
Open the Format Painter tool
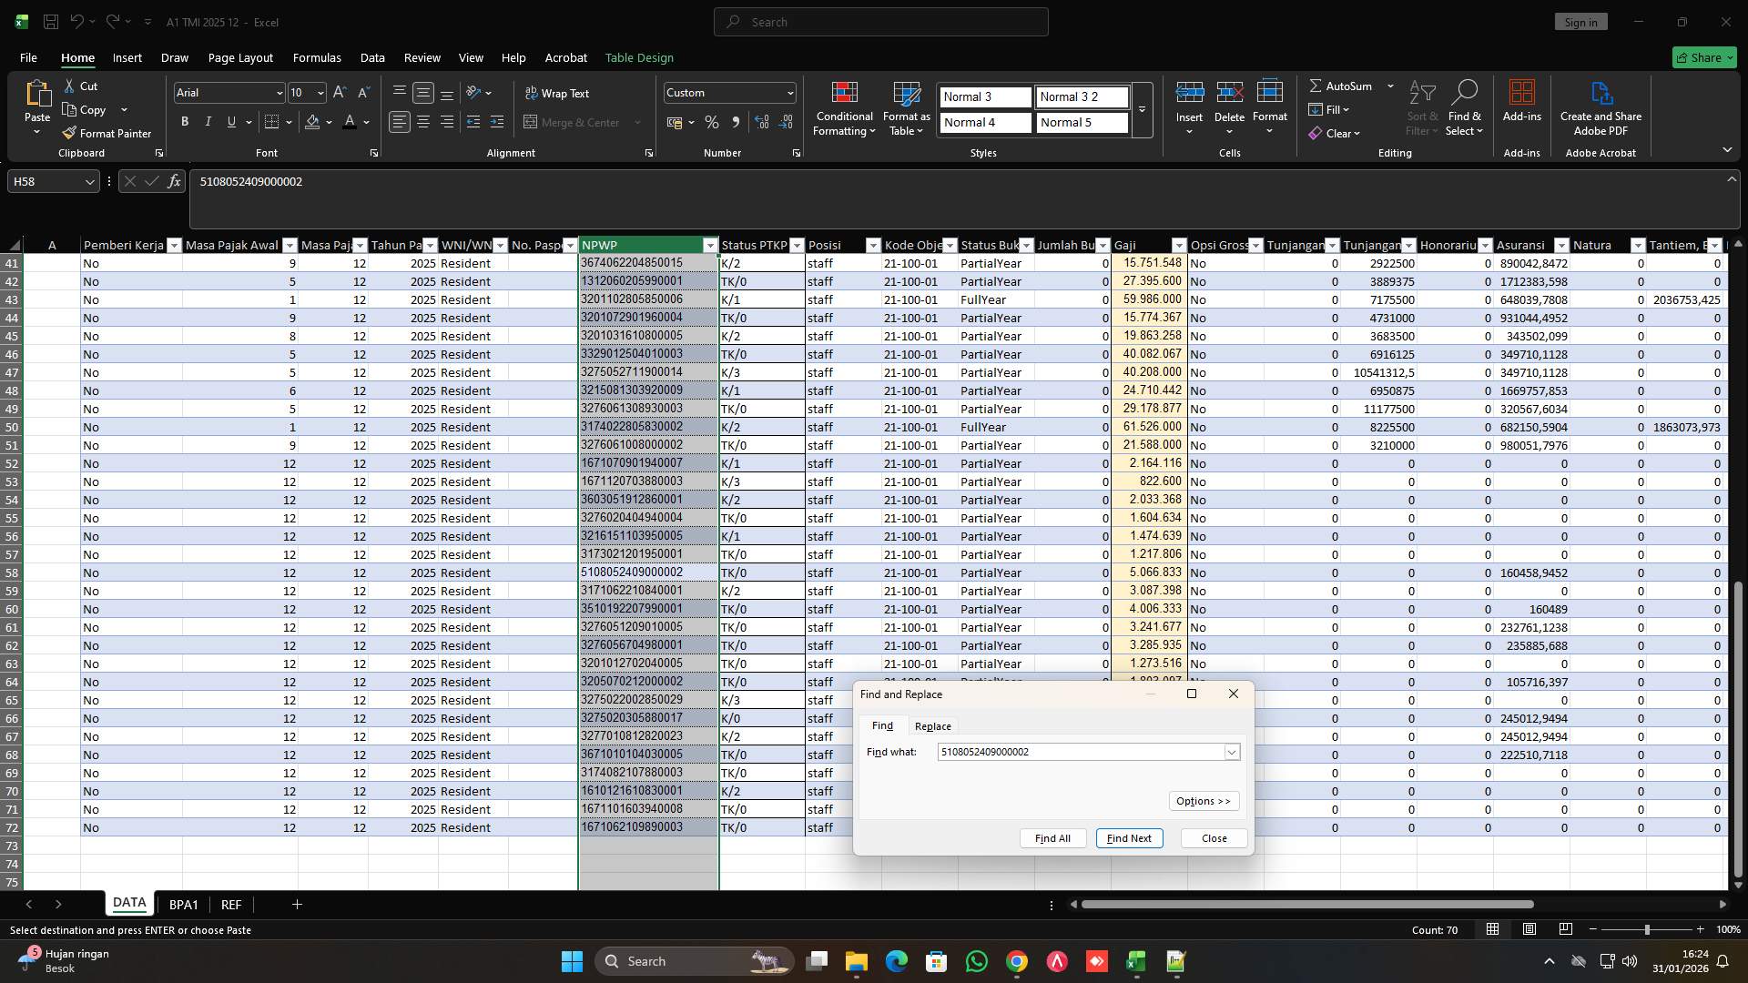[x=107, y=132]
